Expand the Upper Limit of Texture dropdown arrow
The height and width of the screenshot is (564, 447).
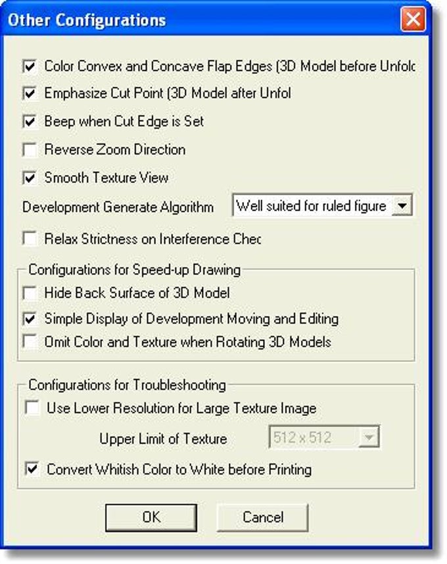pyautogui.click(x=369, y=438)
